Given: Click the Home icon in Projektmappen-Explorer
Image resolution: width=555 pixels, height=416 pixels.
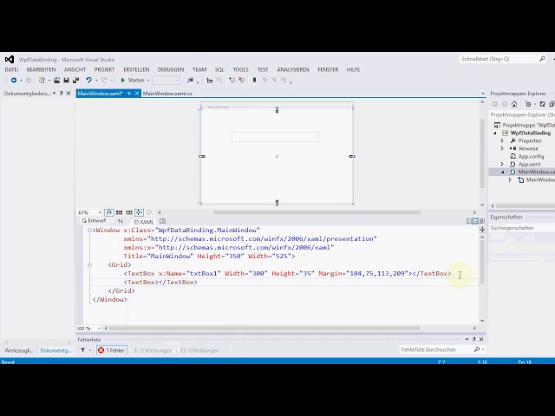Looking at the screenshot, I should pyautogui.click(x=514, y=104).
